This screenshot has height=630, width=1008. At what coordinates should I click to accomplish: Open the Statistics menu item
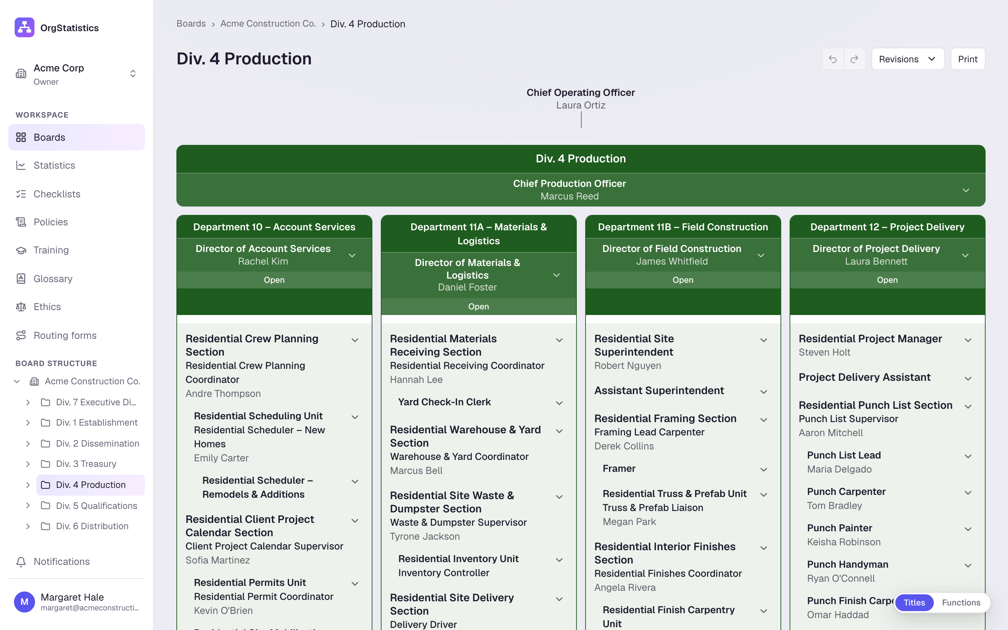[x=77, y=166]
